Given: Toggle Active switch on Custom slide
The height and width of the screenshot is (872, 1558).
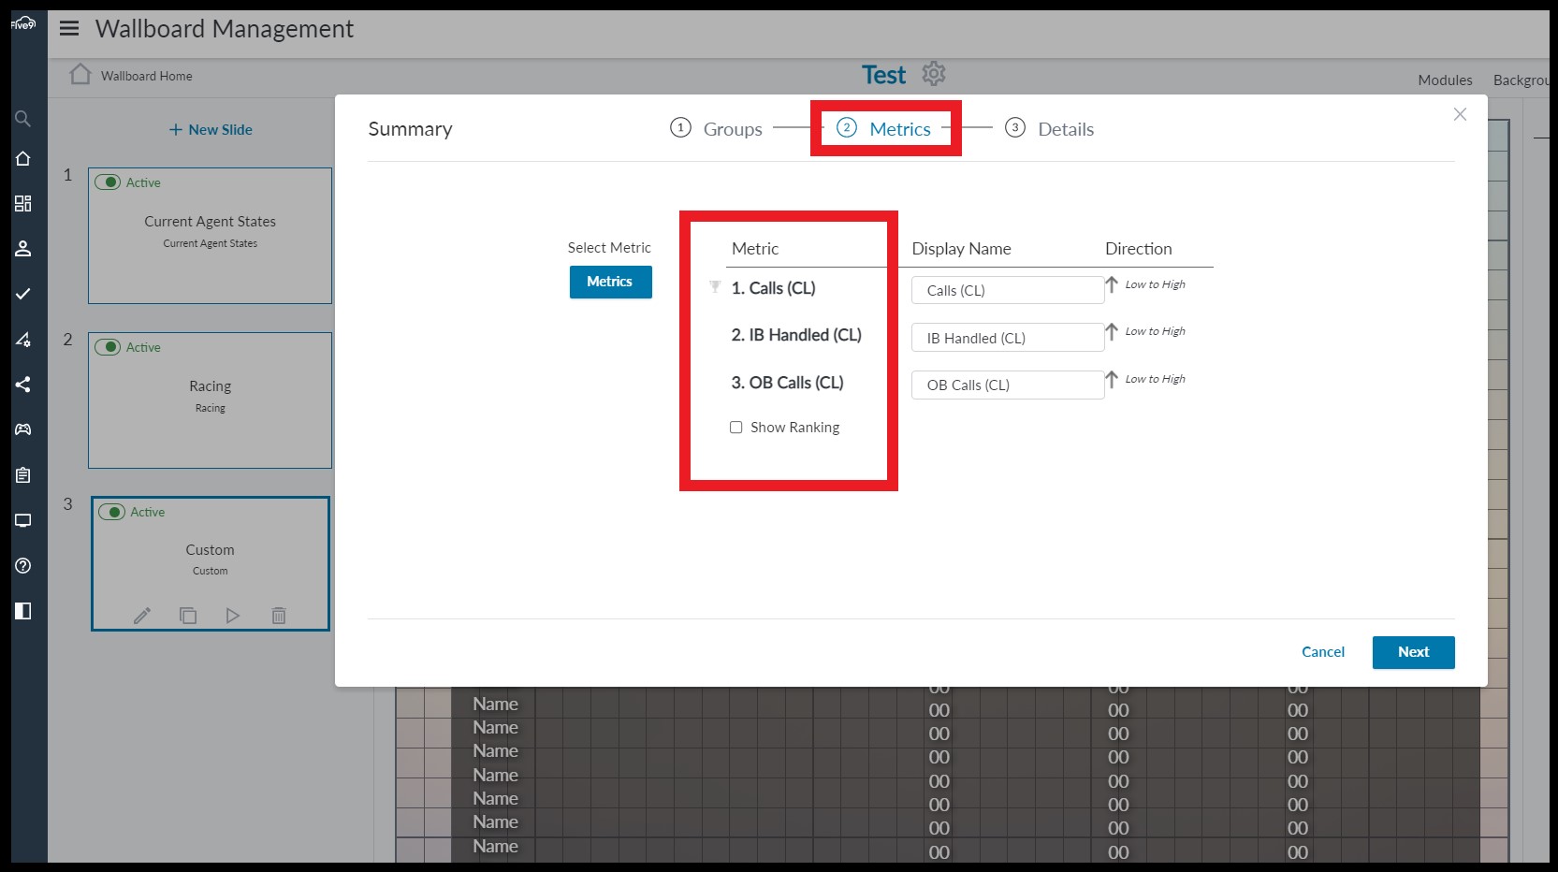Looking at the screenshot, I should (x=111, y=512).
